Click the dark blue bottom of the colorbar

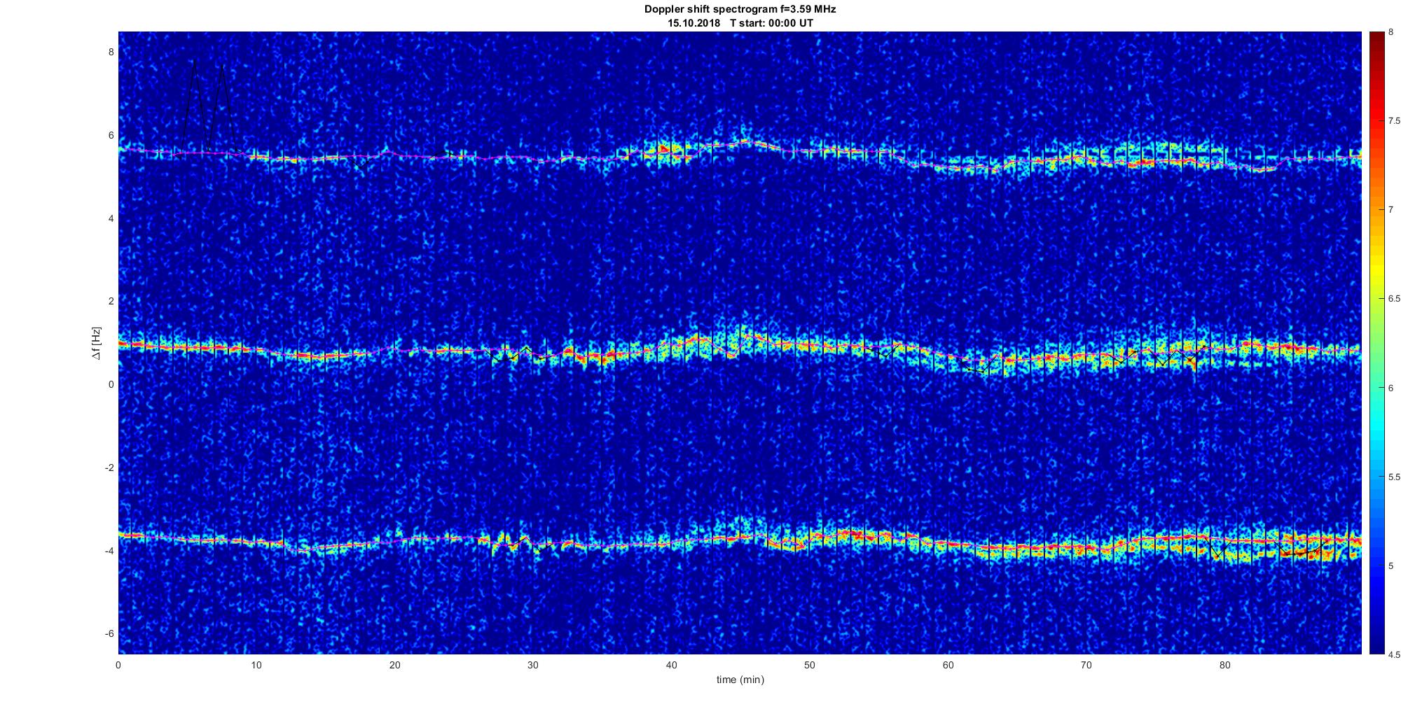[x=1377, y=645]
